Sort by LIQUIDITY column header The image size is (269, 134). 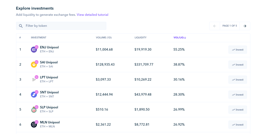pos(140,38)
